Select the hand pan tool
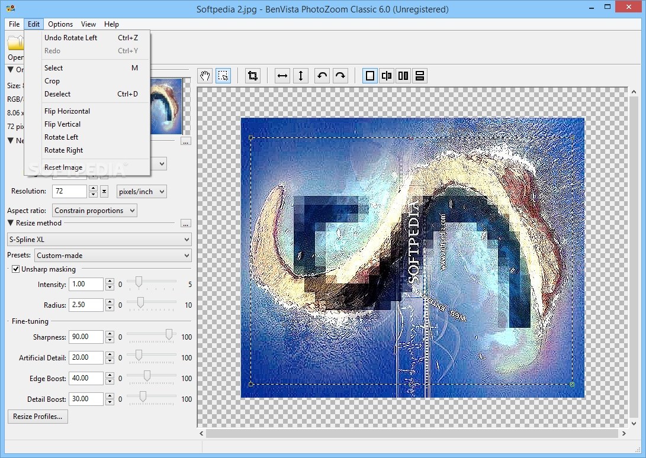This screenshot has height=458, width=646. point(205,76)
